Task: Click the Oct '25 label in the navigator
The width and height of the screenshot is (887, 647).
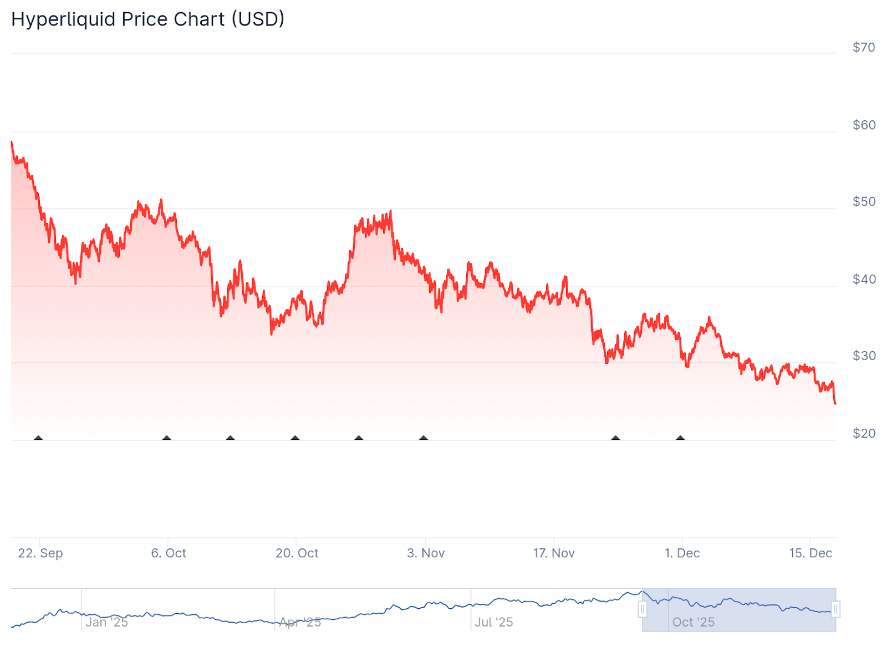Action: coord(694,622)
